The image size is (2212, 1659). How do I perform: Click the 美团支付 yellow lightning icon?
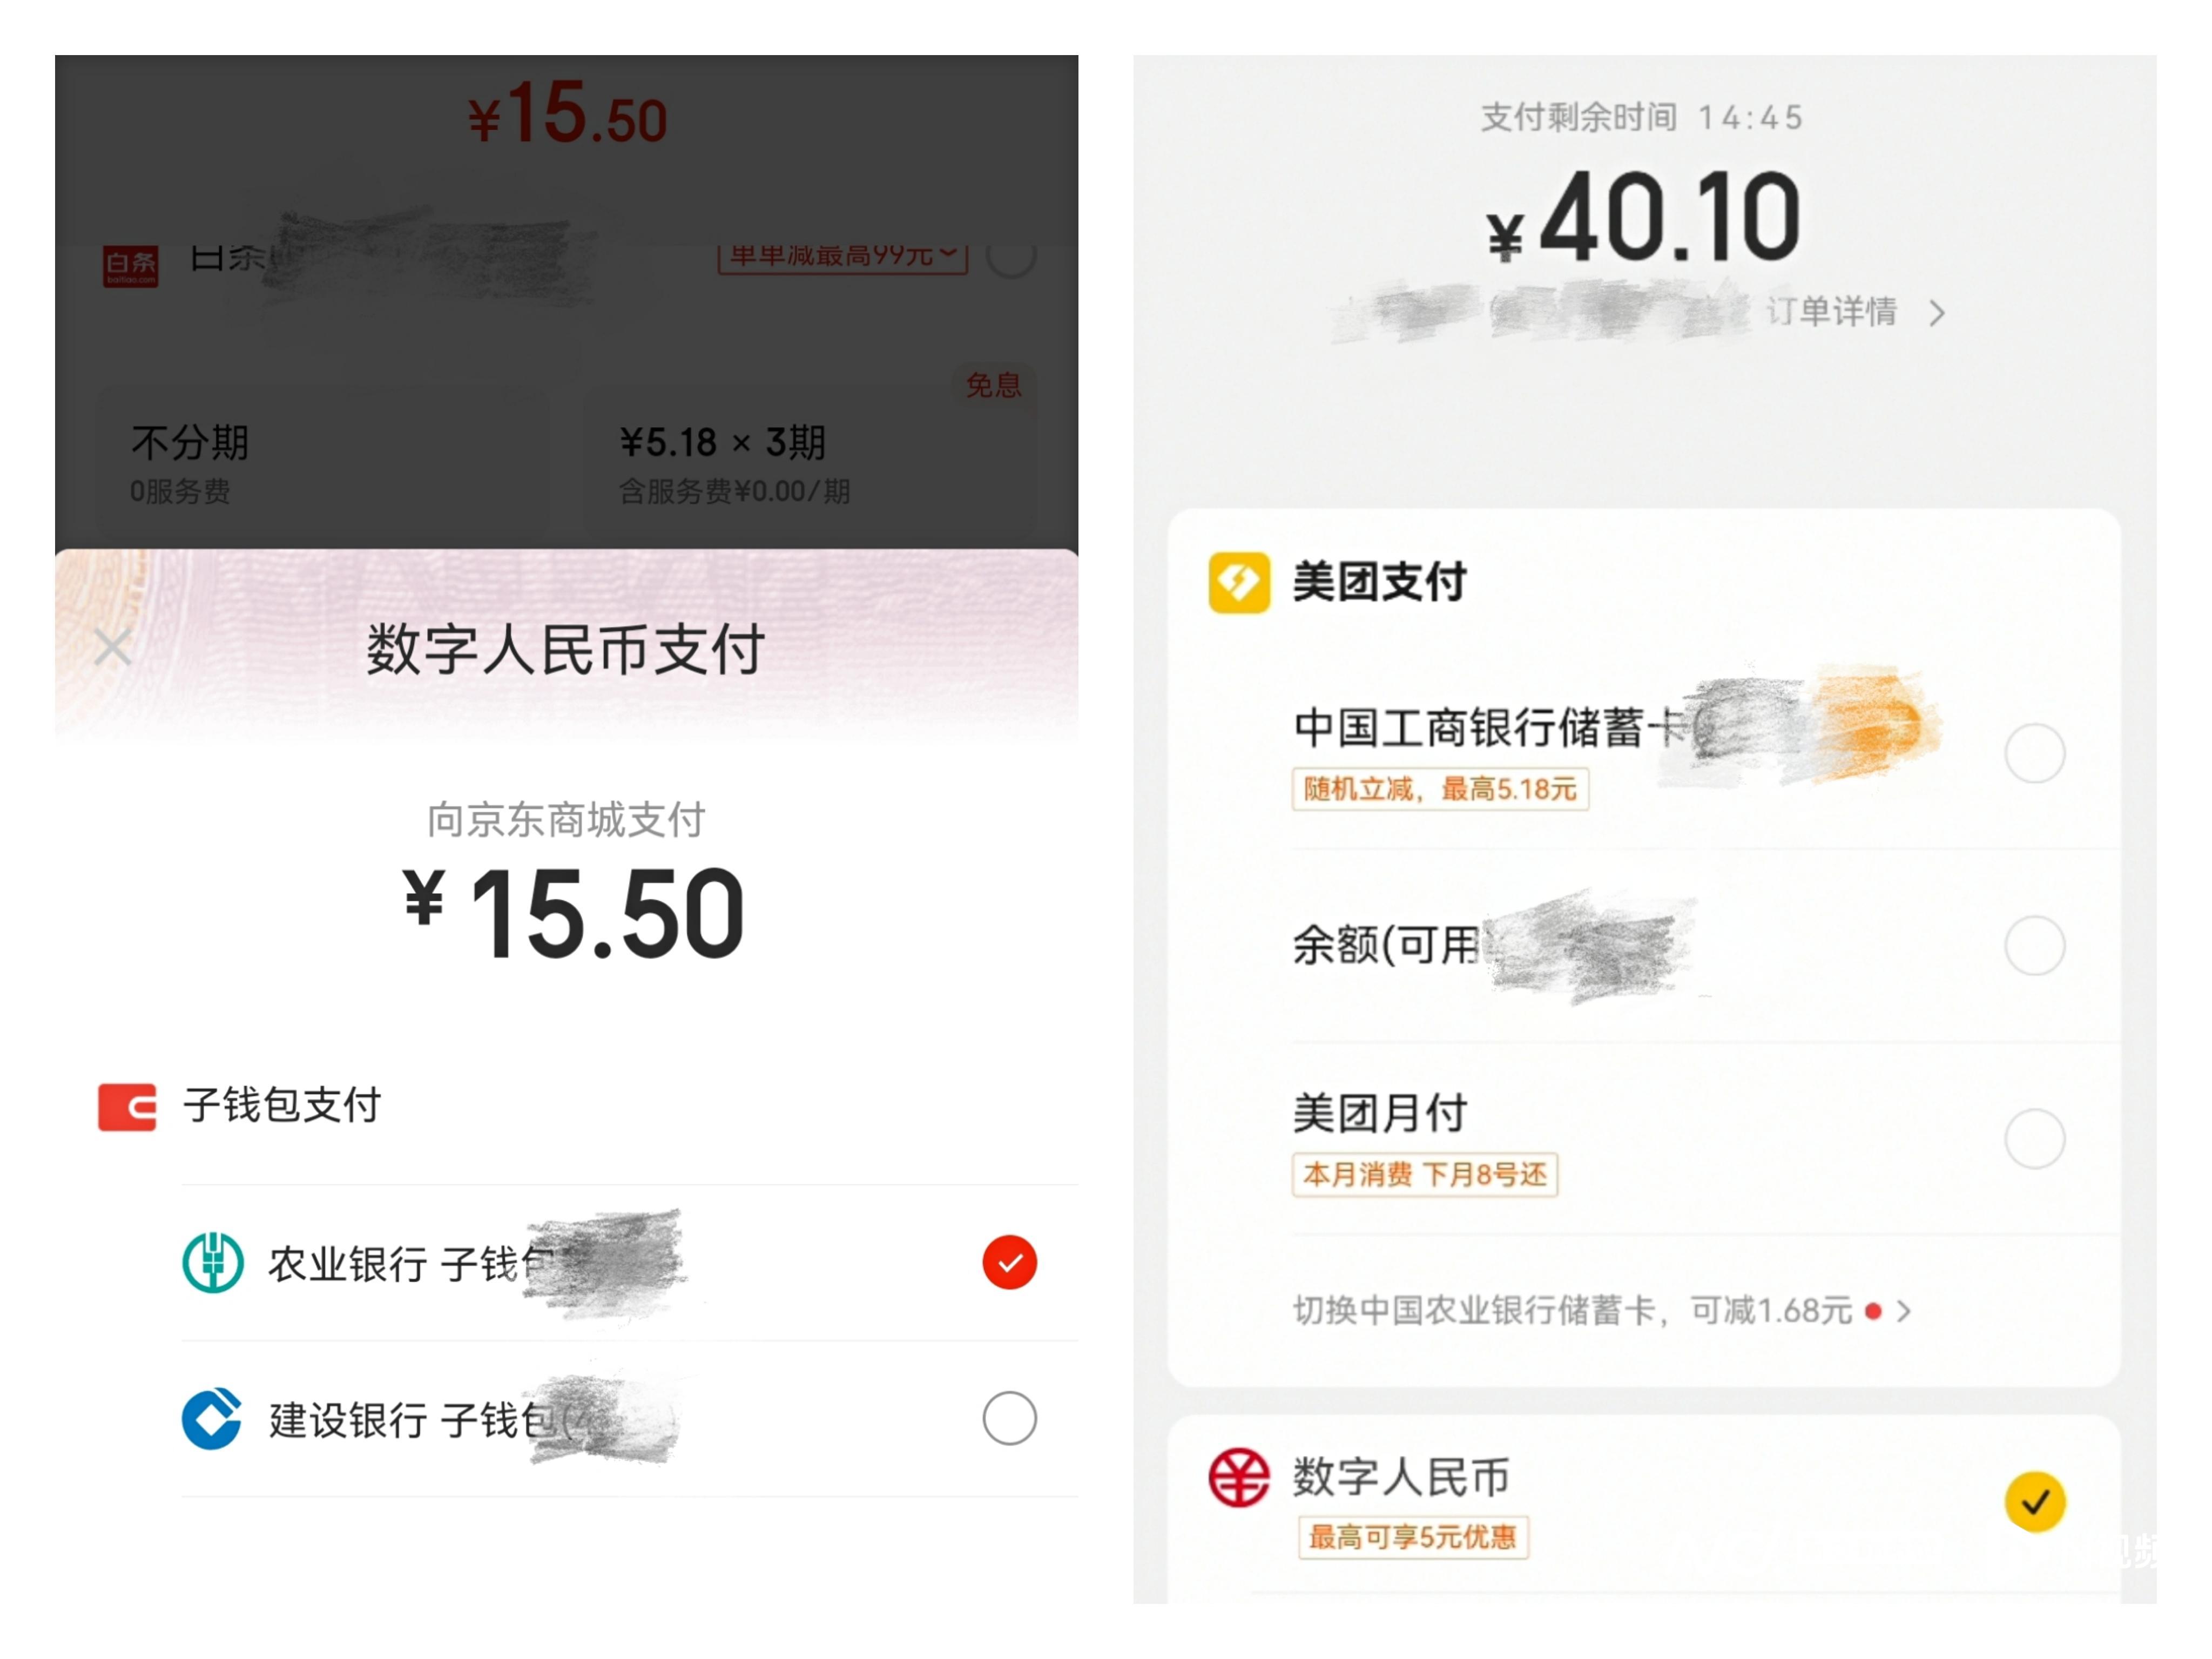pos(1237,583)
